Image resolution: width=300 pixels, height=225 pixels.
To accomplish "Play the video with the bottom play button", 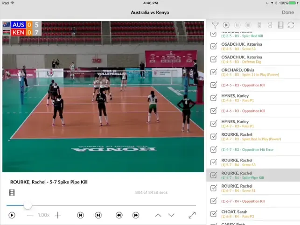I will pyautogui.click(x=12, y=215).
